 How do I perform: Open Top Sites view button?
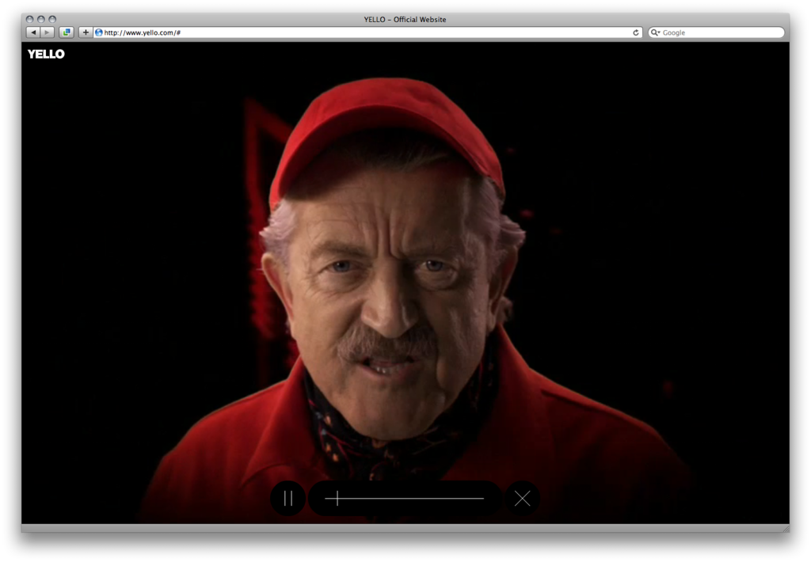[x=67, y=32]
